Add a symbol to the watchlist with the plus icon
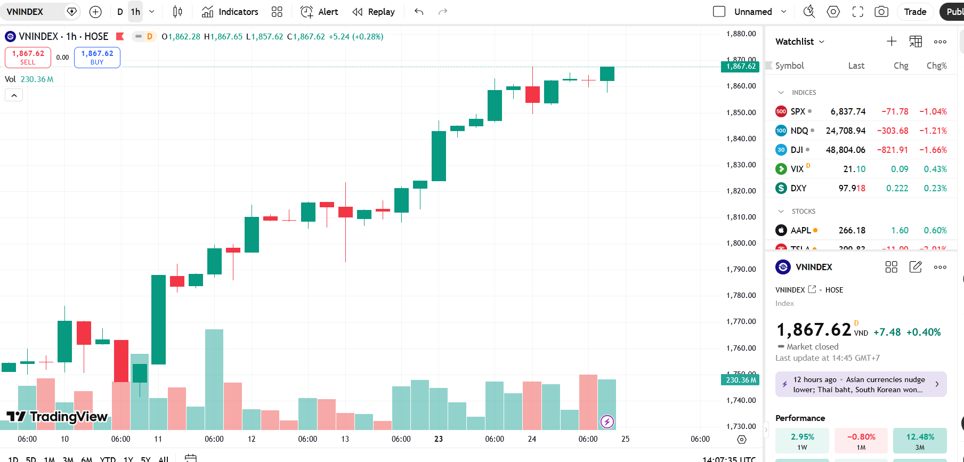This screenshot has height=462, width=964. [x=891, y=41]
